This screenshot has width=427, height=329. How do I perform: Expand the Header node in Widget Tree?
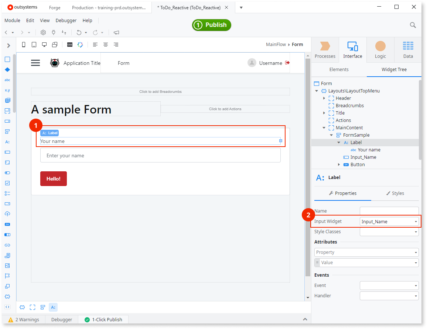click(x=324, y=98)
